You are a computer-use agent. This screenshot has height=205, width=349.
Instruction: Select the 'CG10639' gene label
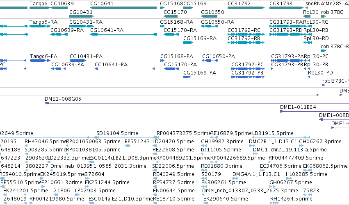point(62,4)
